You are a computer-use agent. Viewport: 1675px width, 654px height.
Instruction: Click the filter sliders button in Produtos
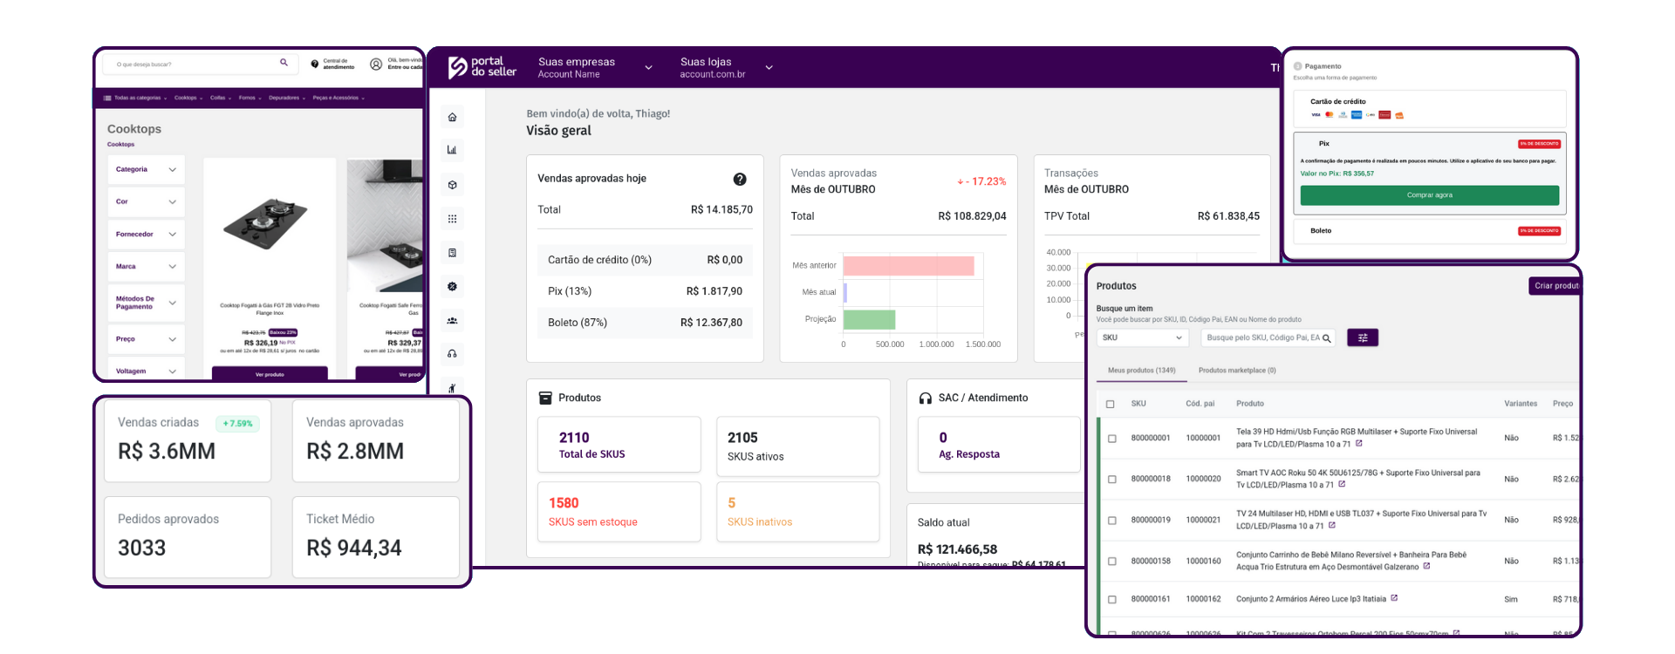(x=1363, y=337)
